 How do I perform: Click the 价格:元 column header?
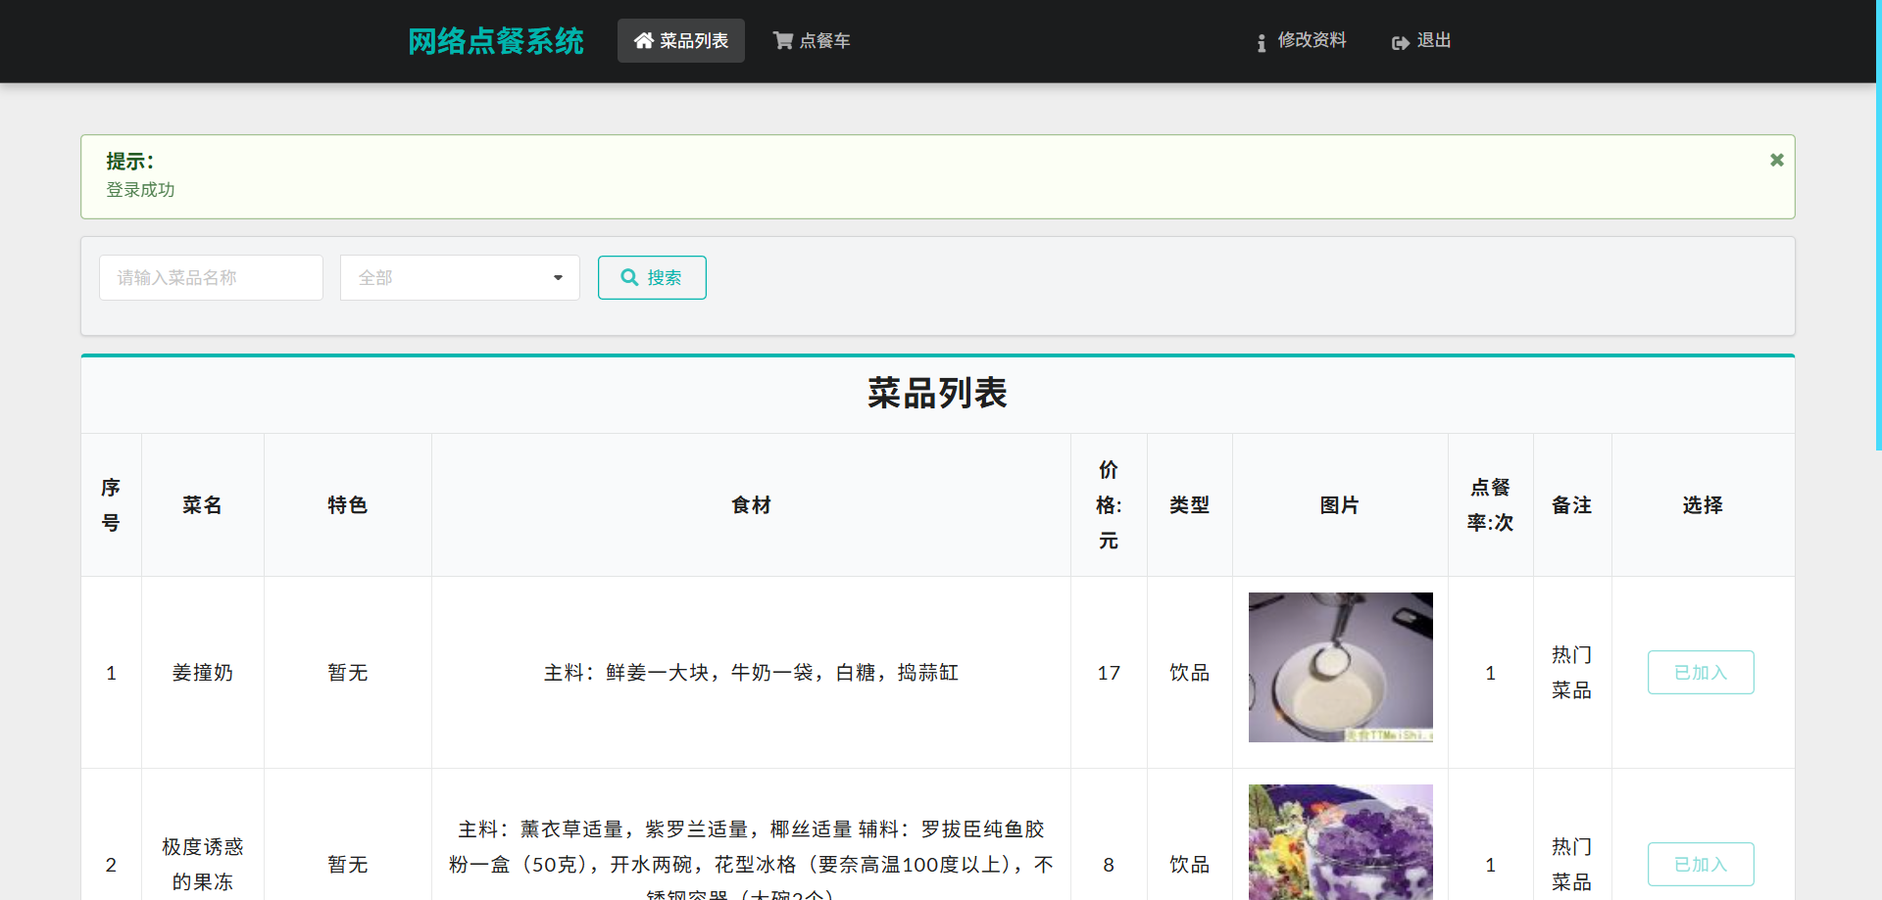click(1109, 505)
